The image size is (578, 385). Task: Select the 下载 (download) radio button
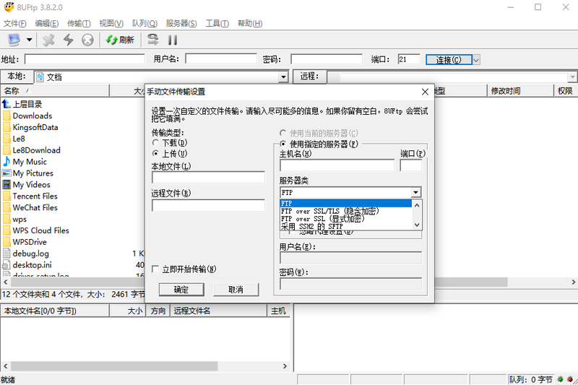tap(155, 143)
